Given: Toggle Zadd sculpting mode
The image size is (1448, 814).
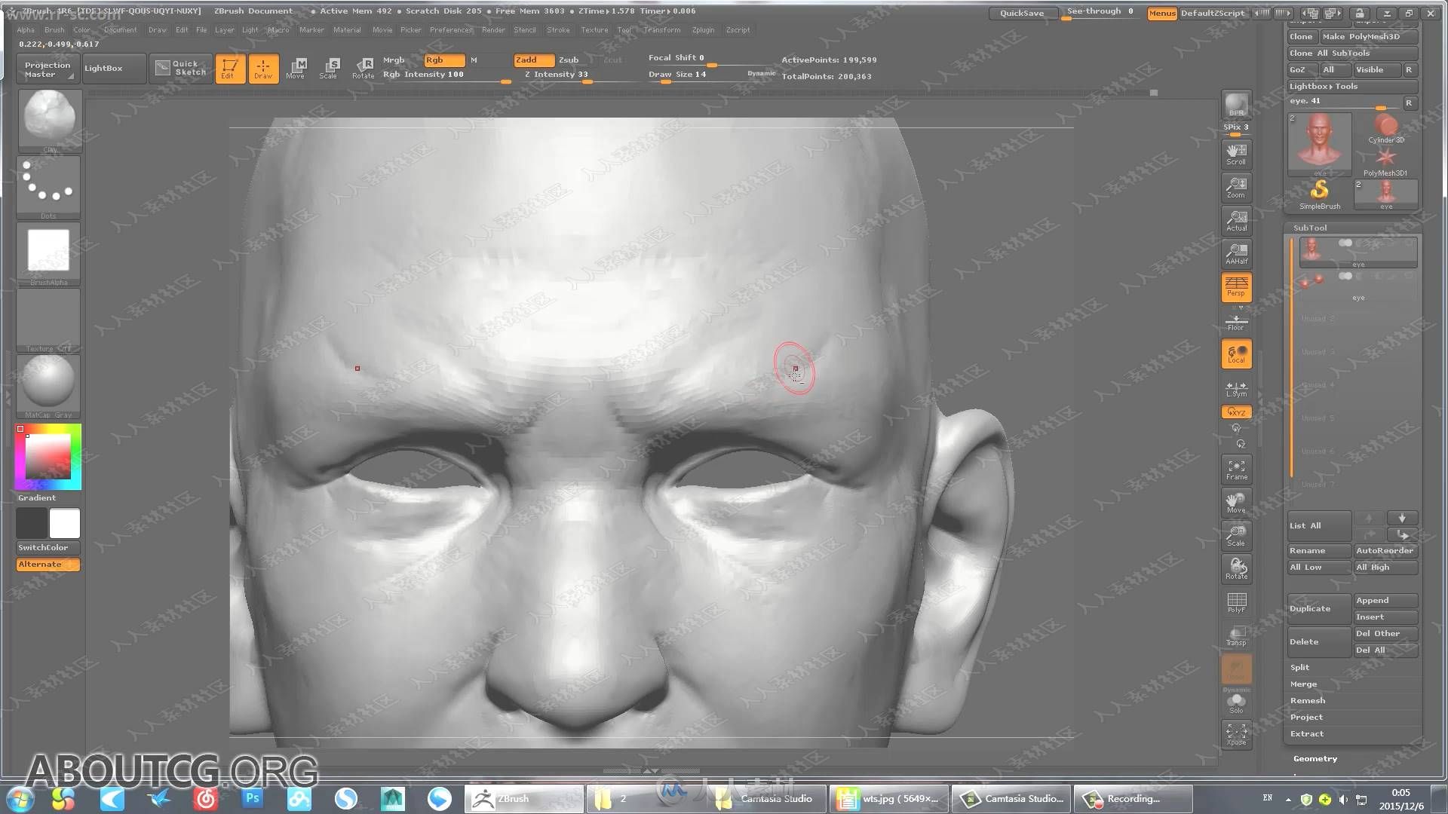Looking at the screenshot, I should (x=527, y=60).
